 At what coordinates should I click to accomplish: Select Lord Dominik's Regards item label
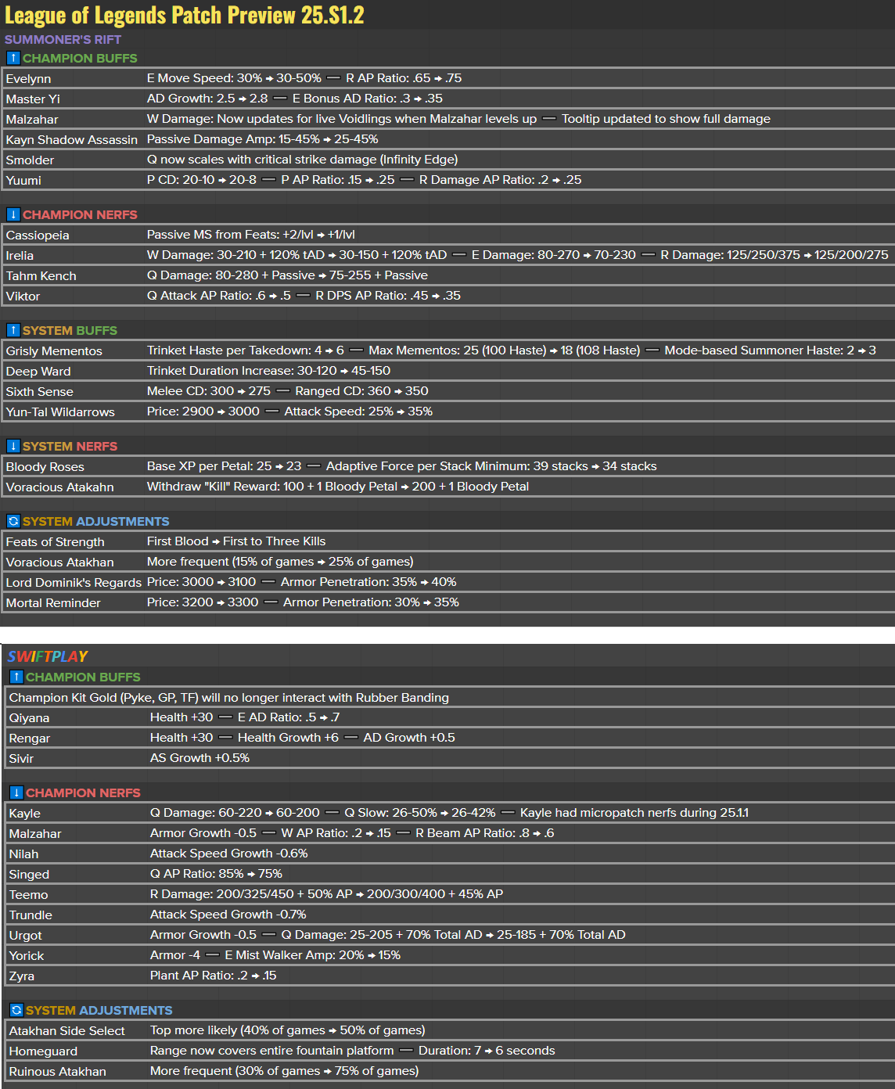pyautogui.click(x=74, y=583)
